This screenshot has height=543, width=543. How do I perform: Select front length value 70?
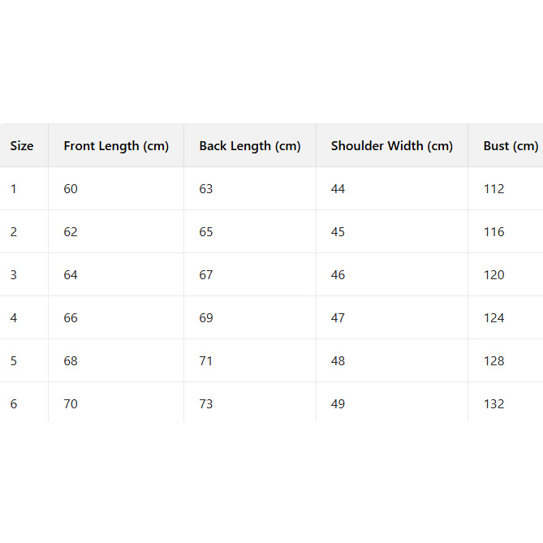coord(71,404)
